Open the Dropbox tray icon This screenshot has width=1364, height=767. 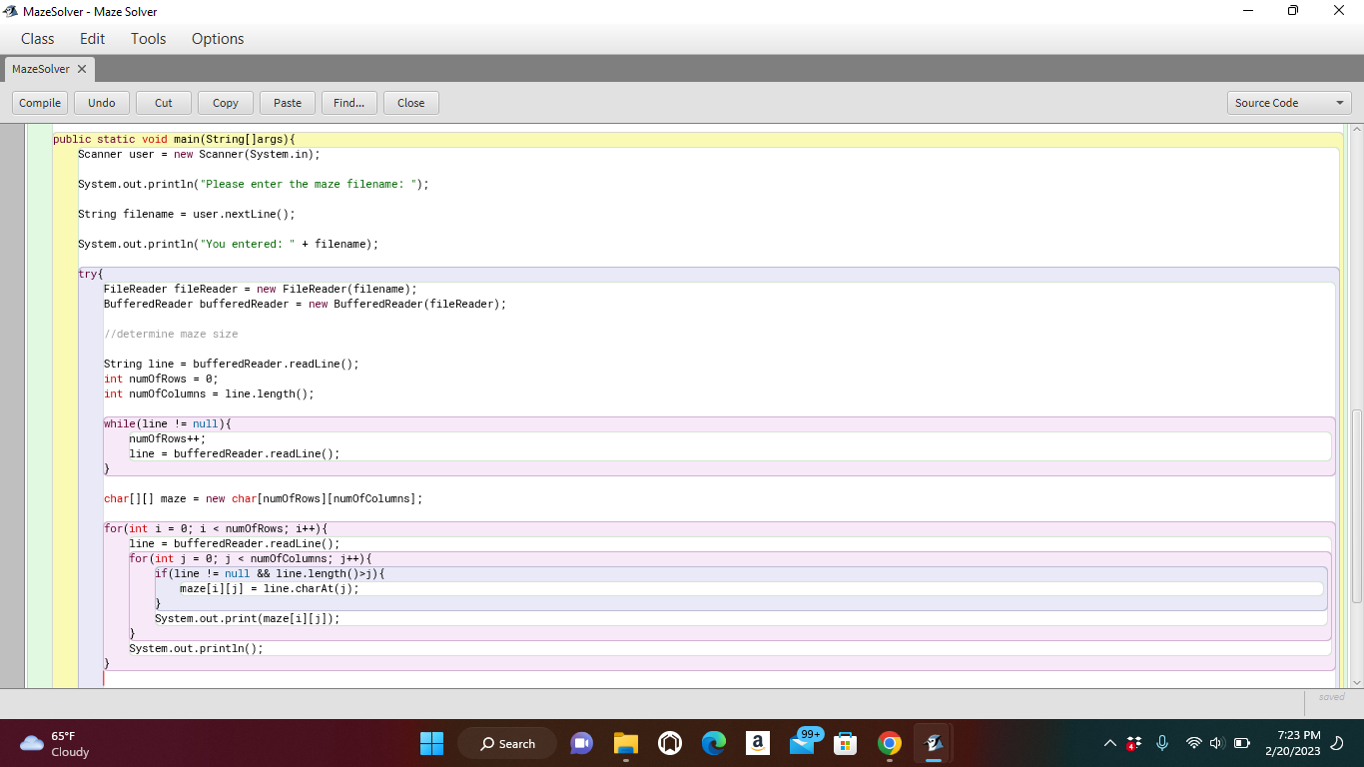click(x=1133, y=743)
